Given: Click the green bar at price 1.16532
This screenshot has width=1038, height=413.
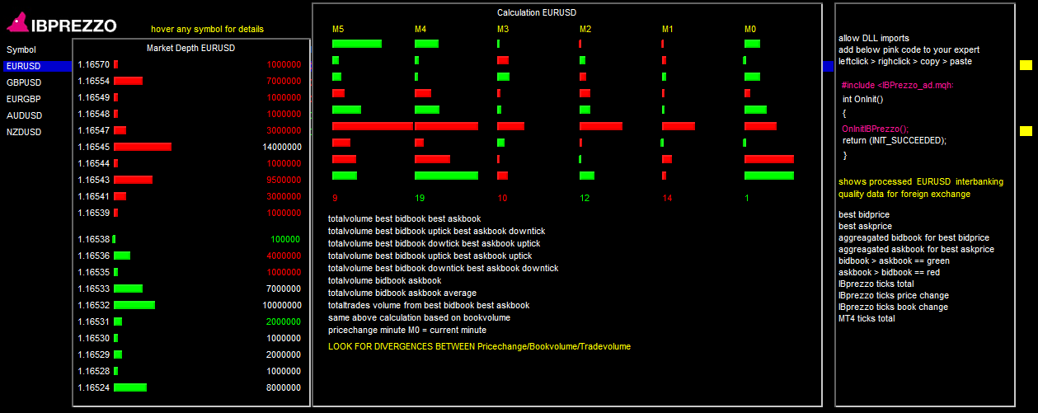Looking at the screenshot, I should tap(134, 305).
